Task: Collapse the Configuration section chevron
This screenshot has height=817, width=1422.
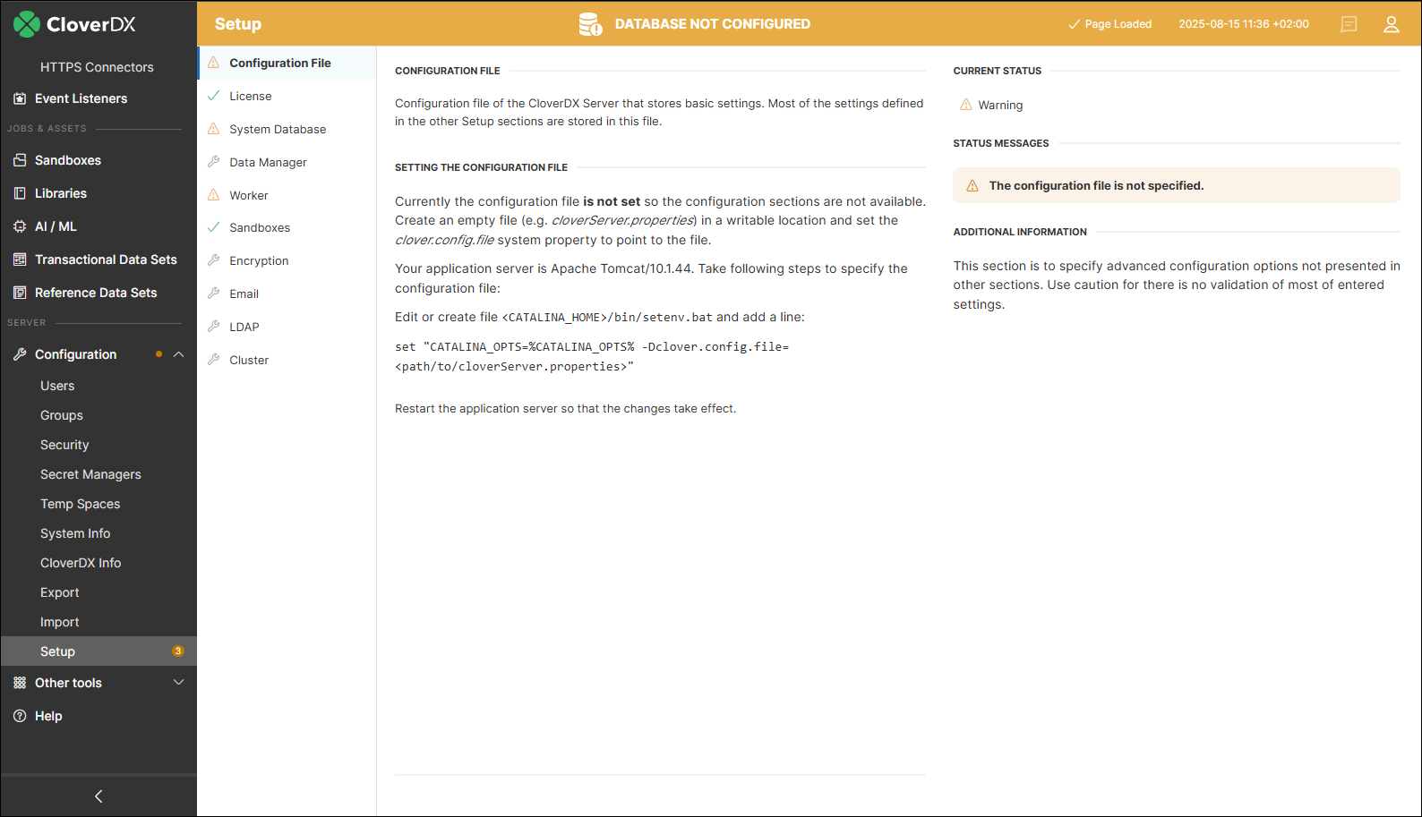Action: (179, 354)
